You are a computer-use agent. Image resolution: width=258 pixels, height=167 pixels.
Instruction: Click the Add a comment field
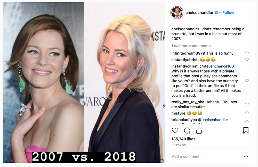click(x=206, y=156)
